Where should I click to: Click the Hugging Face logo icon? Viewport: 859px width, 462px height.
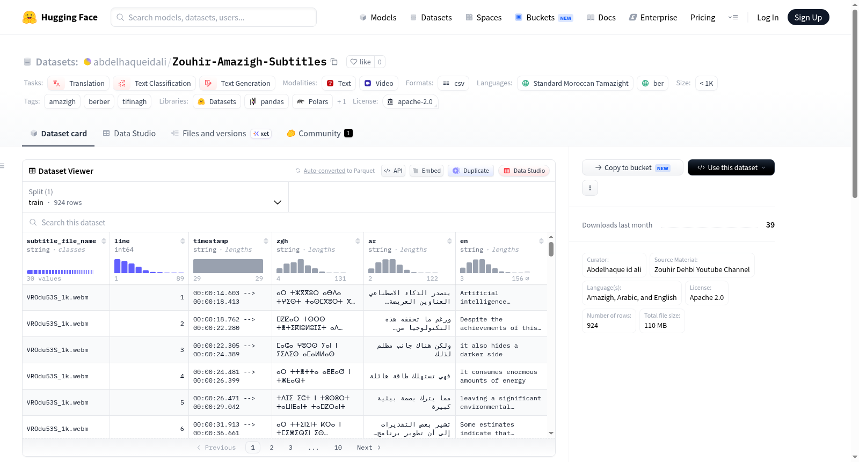pyautogui.click(x=30, y=17)
